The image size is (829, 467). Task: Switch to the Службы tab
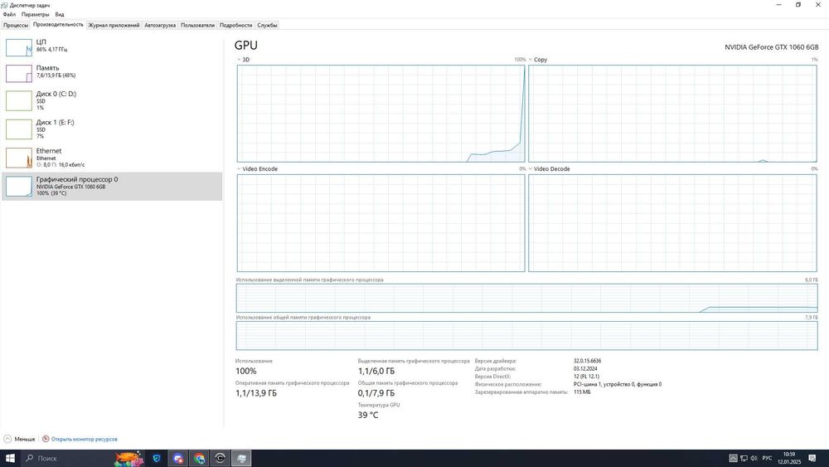pos(267,25)
